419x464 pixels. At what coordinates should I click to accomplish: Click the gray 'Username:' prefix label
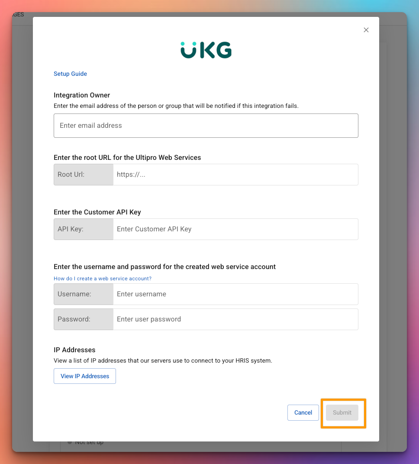(84, 294)
